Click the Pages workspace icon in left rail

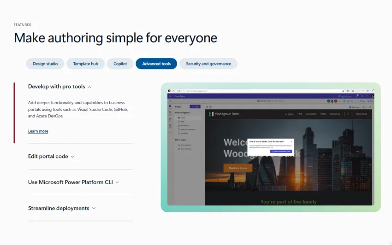170,106
